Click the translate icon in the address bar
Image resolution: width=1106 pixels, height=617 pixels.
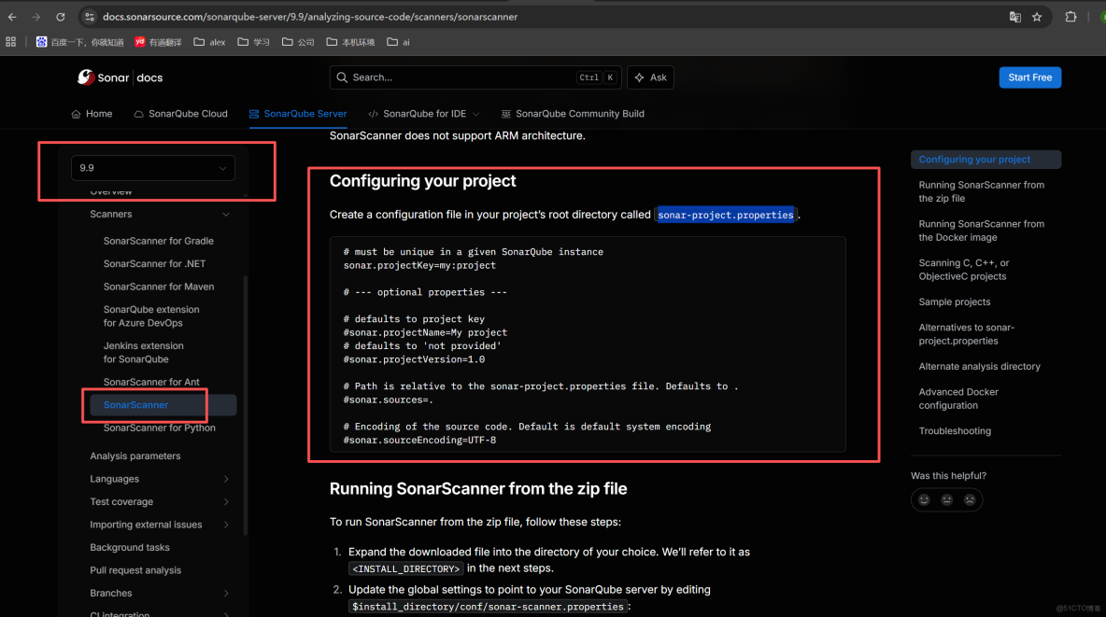1015,16
